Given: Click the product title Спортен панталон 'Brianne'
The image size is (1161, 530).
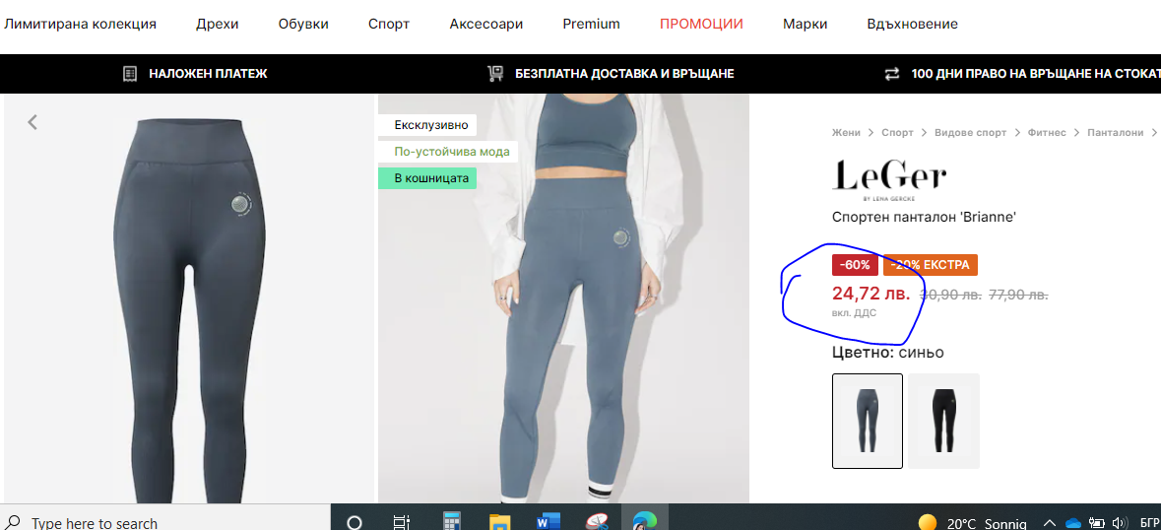Looking at the screenshot, I should pos(924,217).
